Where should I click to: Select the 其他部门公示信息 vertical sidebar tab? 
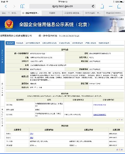click(x=2, y=118)
